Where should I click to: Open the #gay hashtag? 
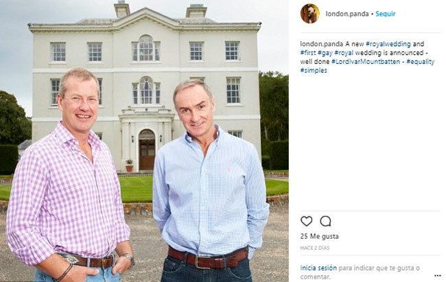[x=325, y=53]
